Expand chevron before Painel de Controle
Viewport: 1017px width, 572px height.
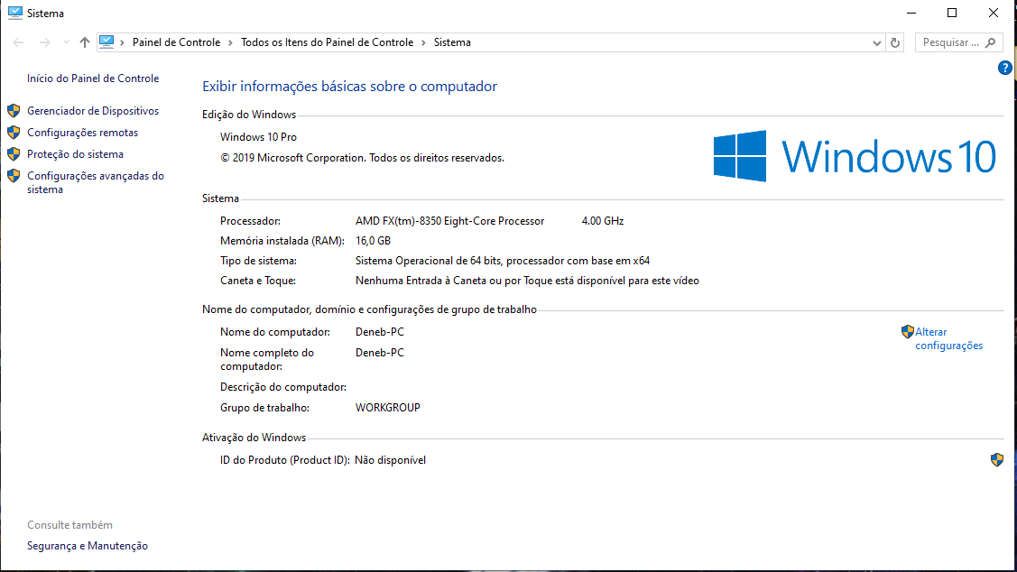pos(122,42)
